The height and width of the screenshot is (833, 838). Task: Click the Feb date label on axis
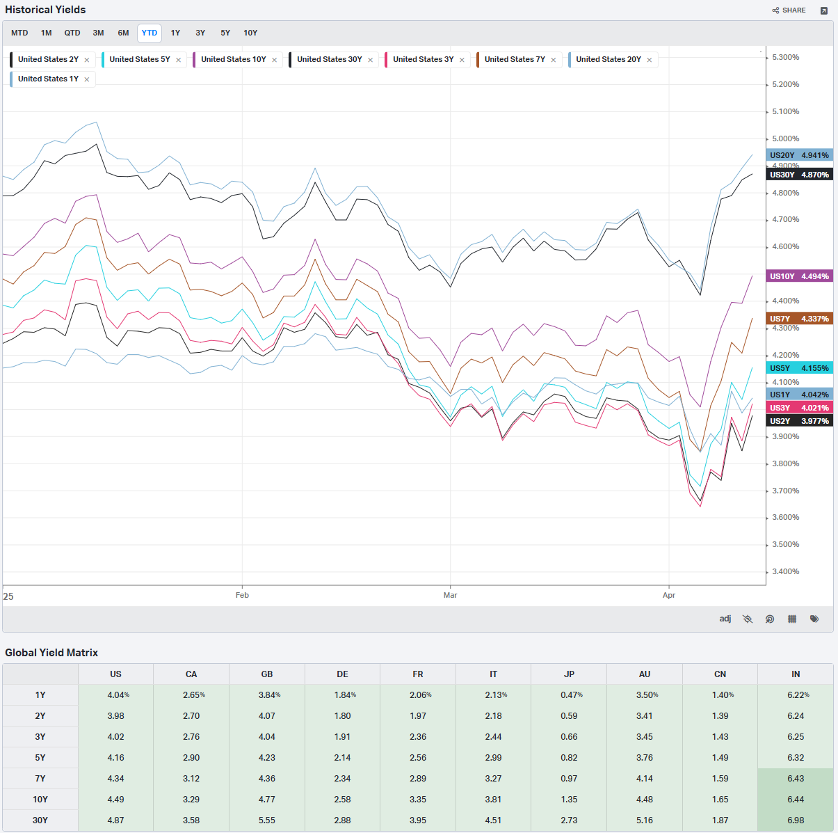242,595
